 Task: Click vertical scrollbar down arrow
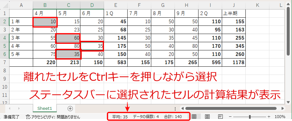(288, 102)
